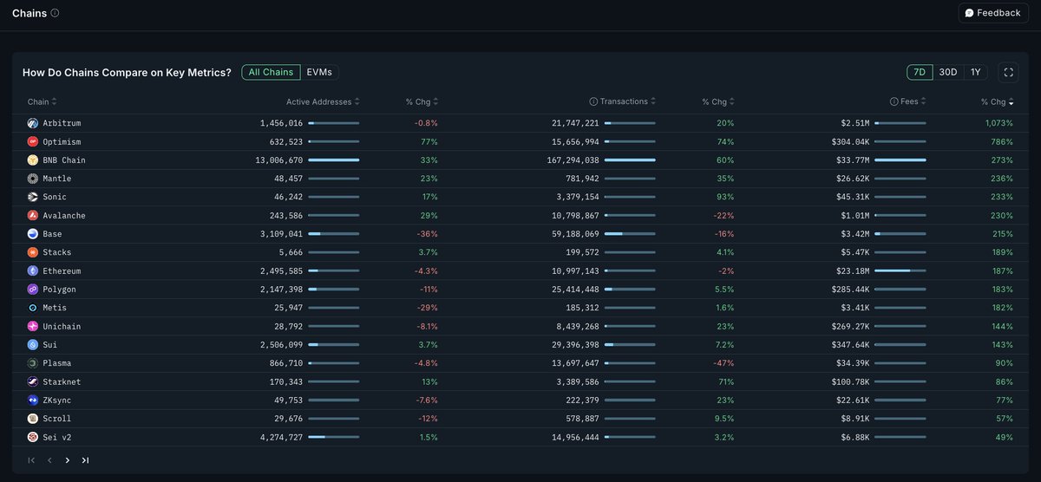This screenshot has height=482, width=1041.
Task: Click the BNB Chain logo icon
Action: pos(33,160)
